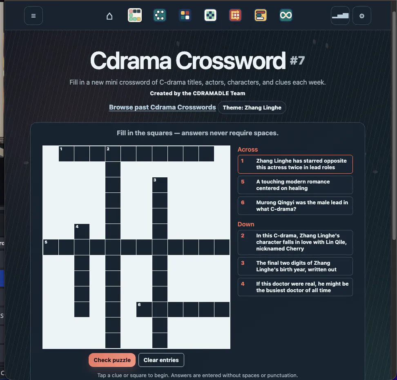Select the crossword square numbered 4
The image size is (397, 380).
point(82,232)
